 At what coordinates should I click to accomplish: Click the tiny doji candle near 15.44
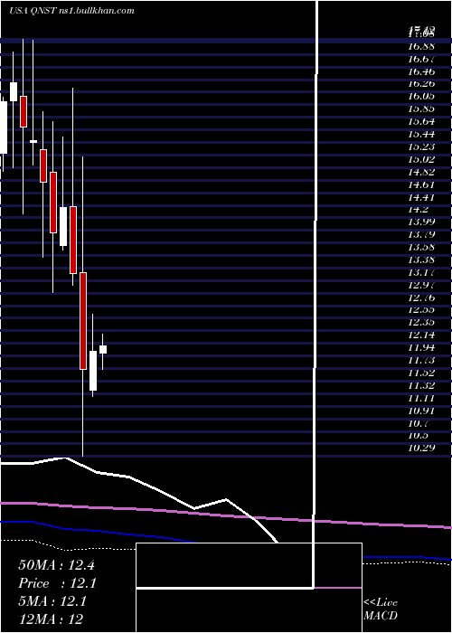[33, 141]
